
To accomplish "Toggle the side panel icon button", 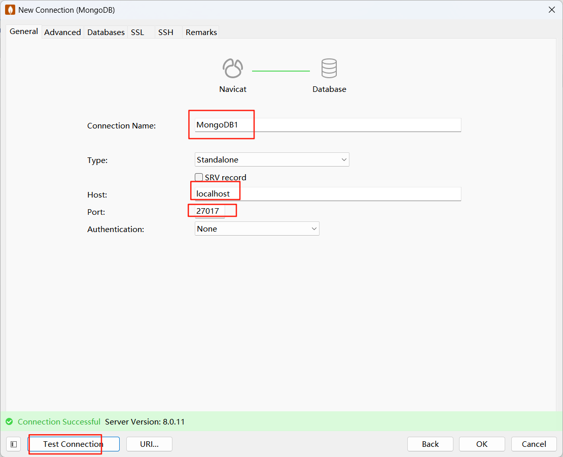I will pyautogui.click(x=14, y=444).
